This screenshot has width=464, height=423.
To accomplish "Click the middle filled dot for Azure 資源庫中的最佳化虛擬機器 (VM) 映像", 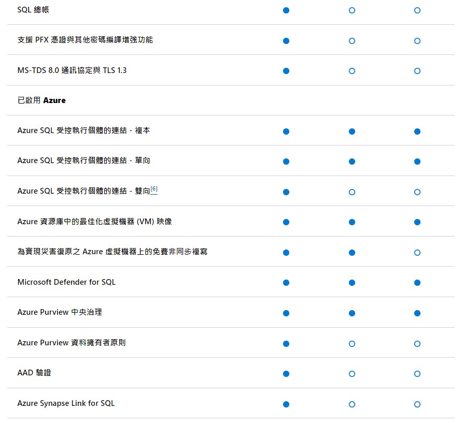I will pyautogui.click(x=351, y=222).
